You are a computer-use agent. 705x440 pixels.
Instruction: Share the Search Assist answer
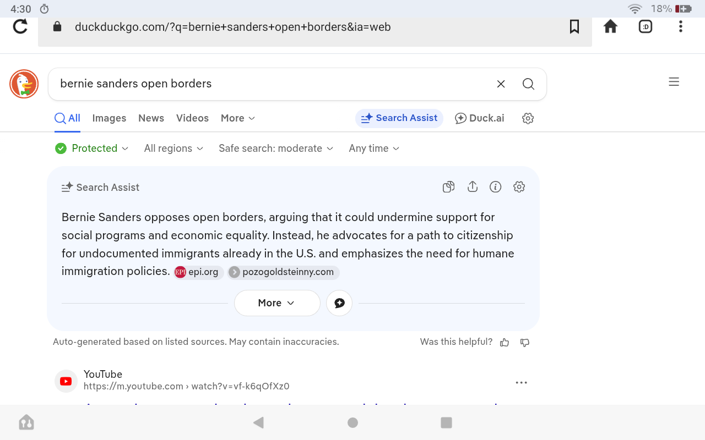tap(472, 187)
